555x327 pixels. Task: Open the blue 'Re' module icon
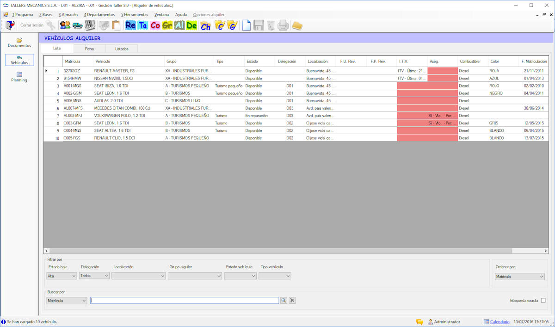click(x=130, y=25)
